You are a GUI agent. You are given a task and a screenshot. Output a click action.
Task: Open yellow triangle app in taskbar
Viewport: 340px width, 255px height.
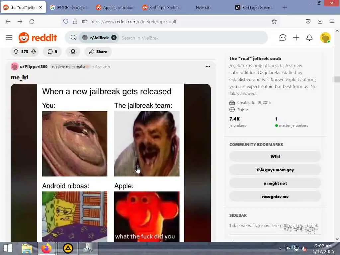point(68,248)
